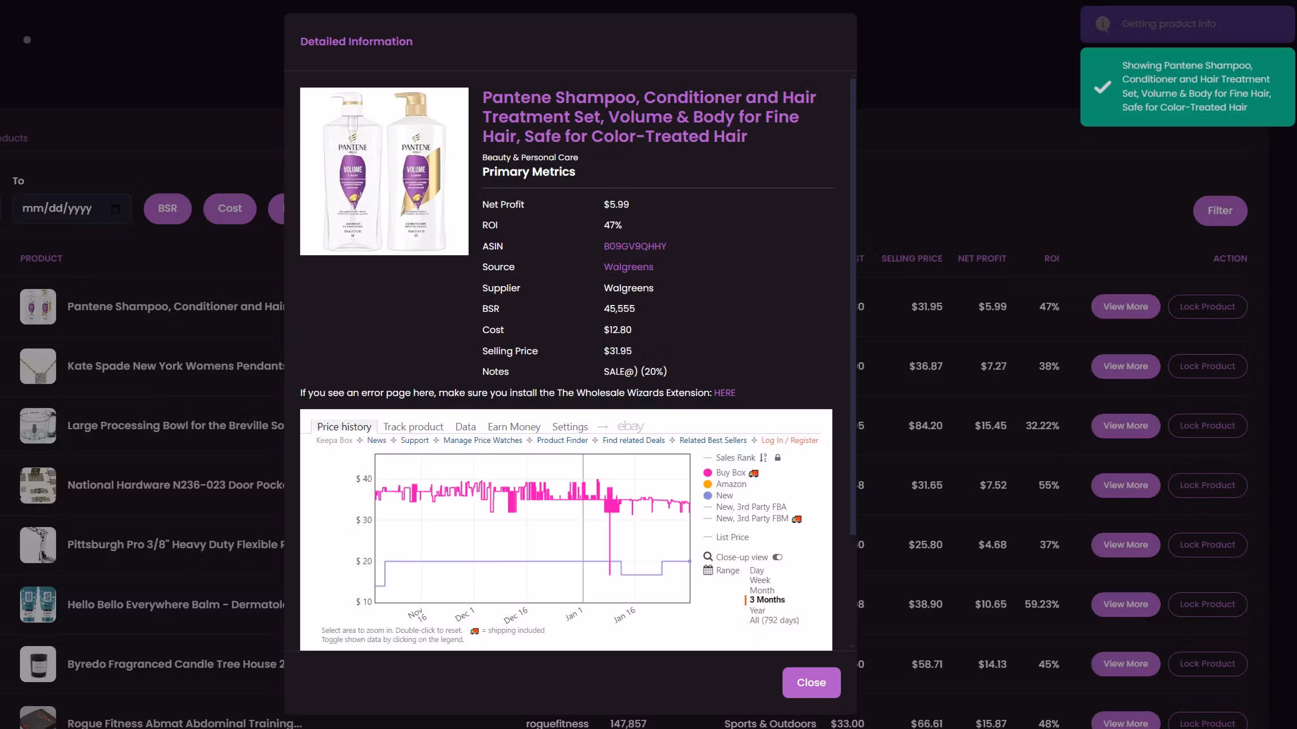The image size is (1297, 729).
Task: Click the green checkmark on the Pantene notification
Action: tap(1103, 88)
